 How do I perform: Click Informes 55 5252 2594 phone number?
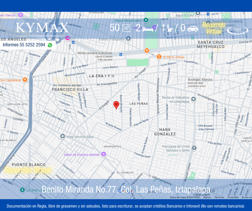coord(24,45)
